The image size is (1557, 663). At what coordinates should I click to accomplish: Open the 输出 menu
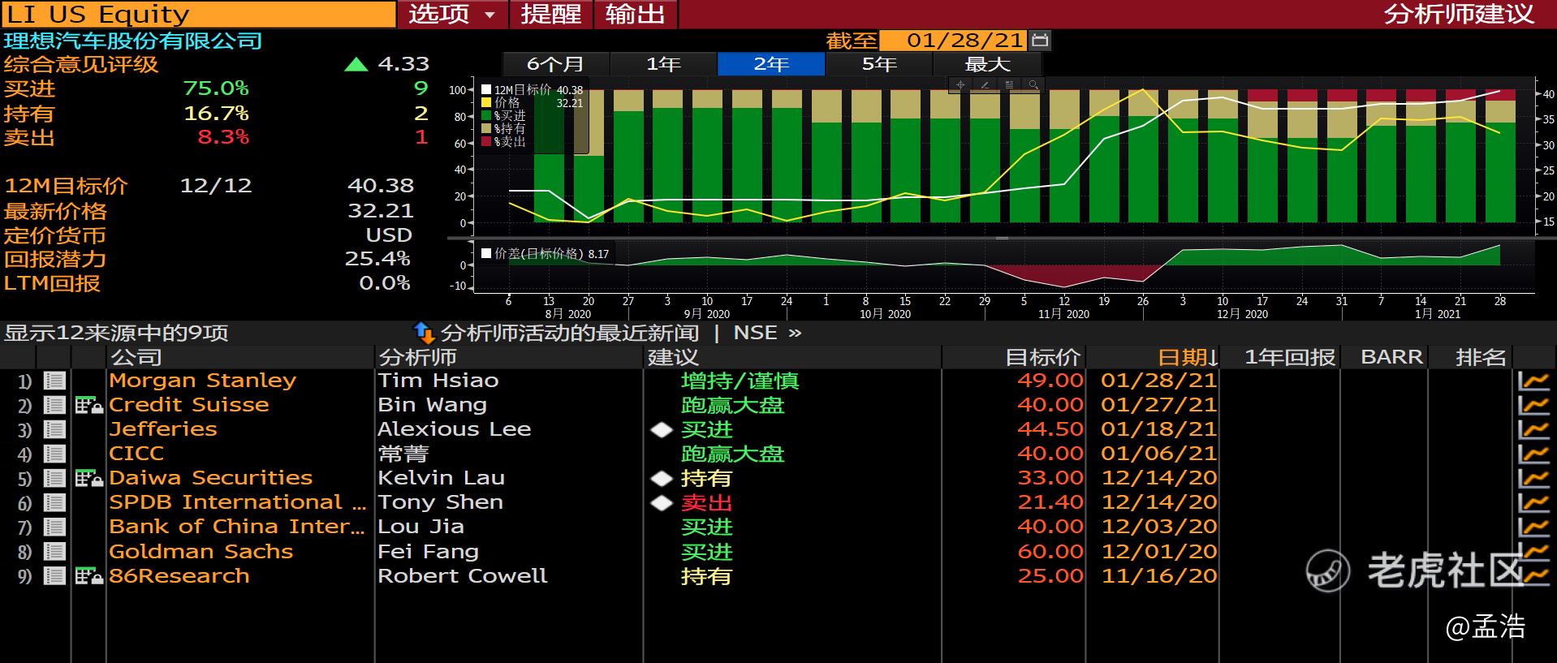pyautogui.click(x=636, y=15)
